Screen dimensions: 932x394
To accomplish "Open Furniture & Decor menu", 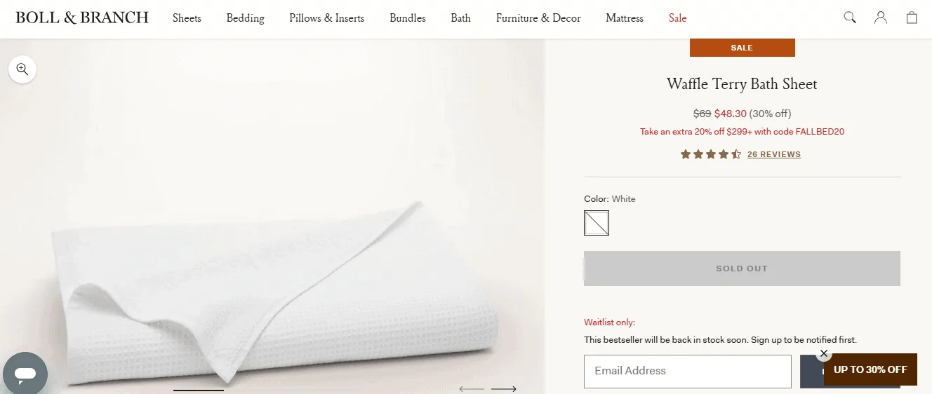I will 538,18.
